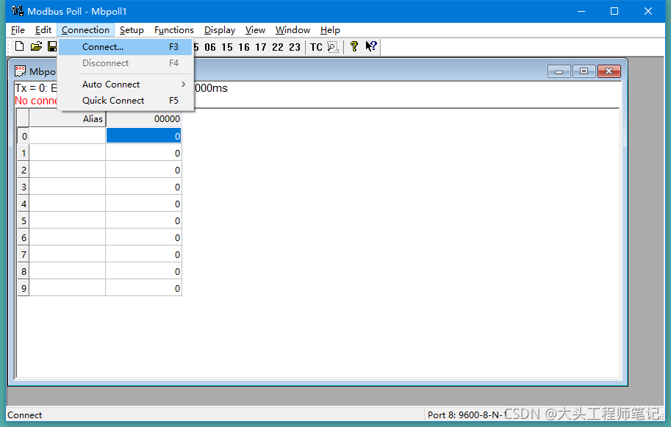Close the Mbpoll1 child window
671x427 pixels.
[609, 71]
